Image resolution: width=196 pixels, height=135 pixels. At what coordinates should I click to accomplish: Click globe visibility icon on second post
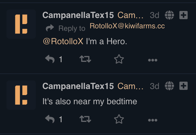point(169,86)
